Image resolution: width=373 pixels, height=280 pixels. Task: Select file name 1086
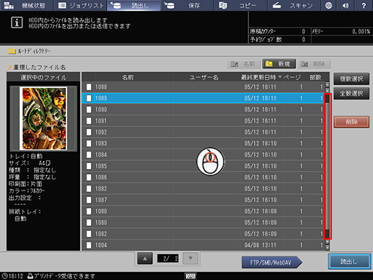(101, 178)
